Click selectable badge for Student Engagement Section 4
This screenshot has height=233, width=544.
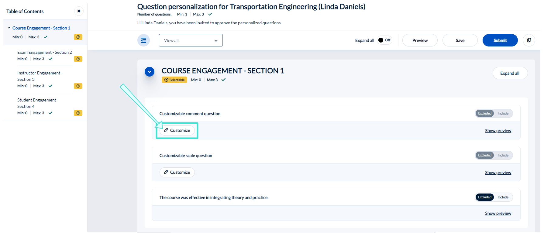78,113
